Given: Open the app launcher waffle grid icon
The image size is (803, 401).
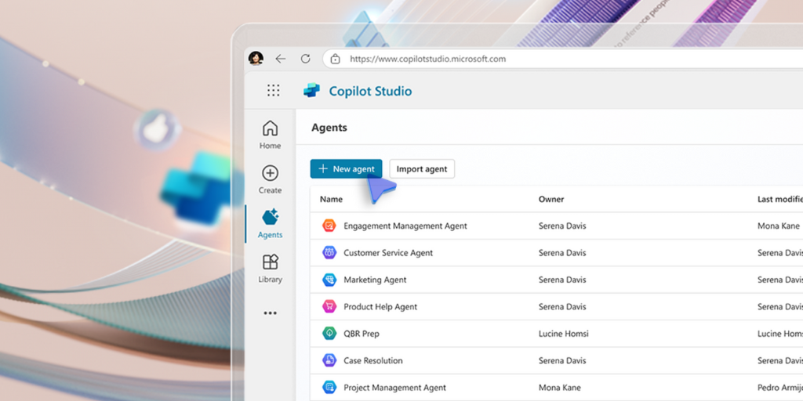Looking at the screenshot, I should tap(273, 91).
